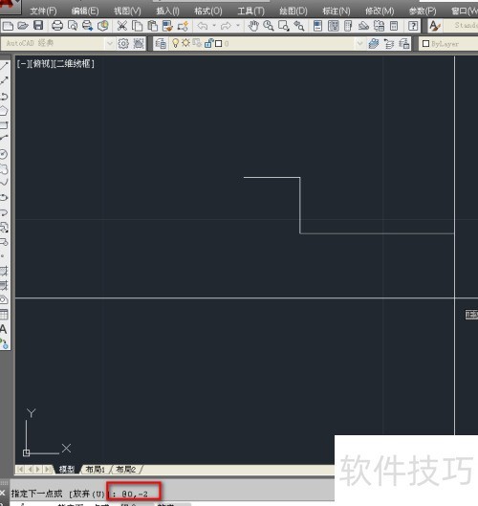Open the Undo history dropdown arrow
478x506 pixels.
tap(214, 26)
